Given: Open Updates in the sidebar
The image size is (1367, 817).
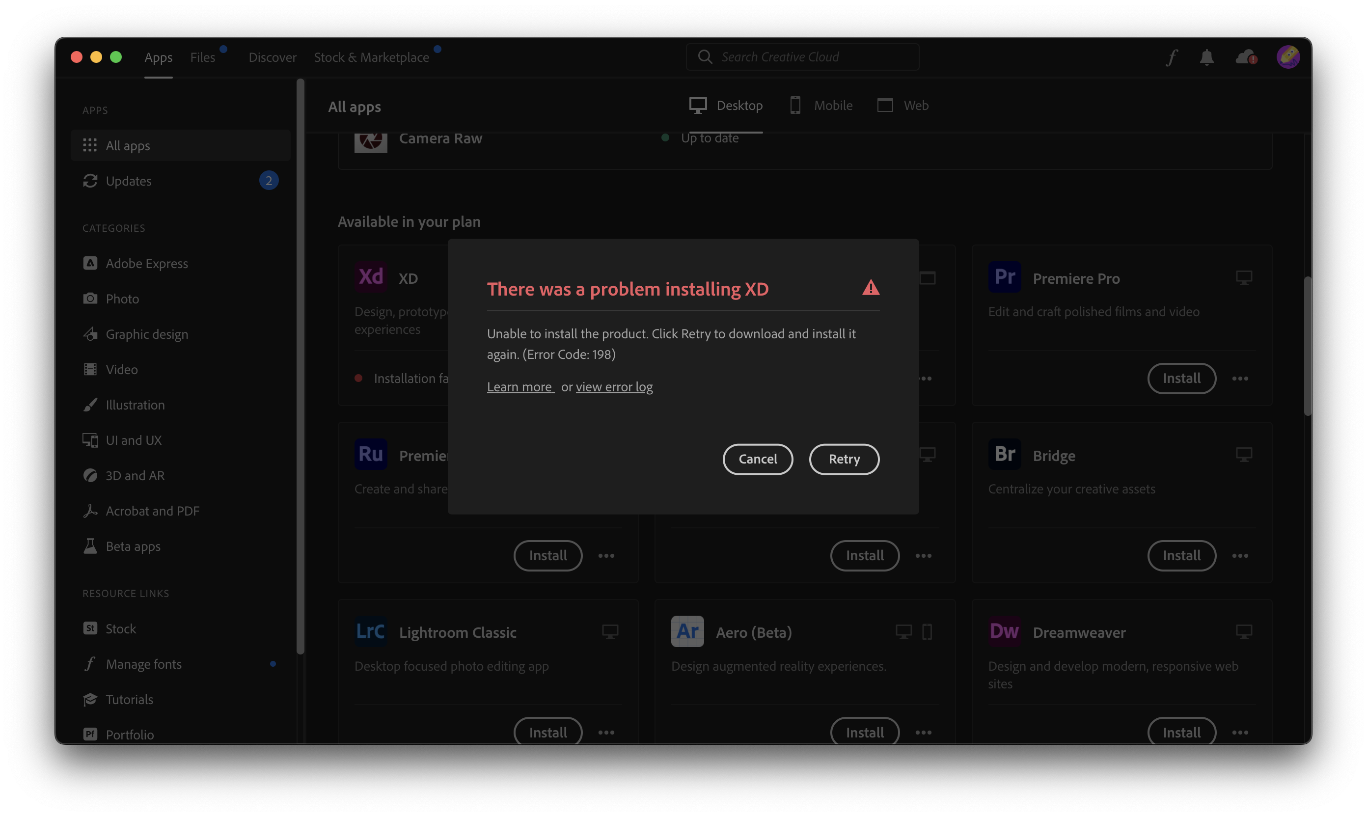Looking at the screenshot, I should [181, 181].
